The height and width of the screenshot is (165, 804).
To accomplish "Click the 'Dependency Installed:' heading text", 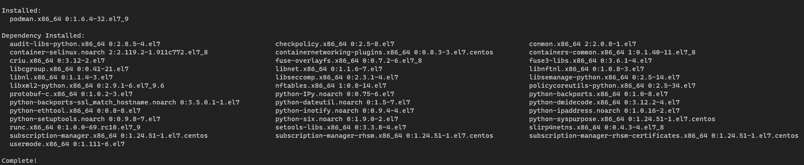I will (43, 36).
